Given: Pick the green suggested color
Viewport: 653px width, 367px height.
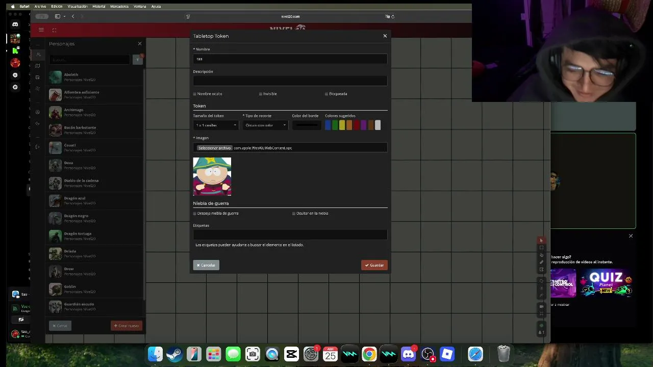Looking at the screenshot, I should click(335, 125).
